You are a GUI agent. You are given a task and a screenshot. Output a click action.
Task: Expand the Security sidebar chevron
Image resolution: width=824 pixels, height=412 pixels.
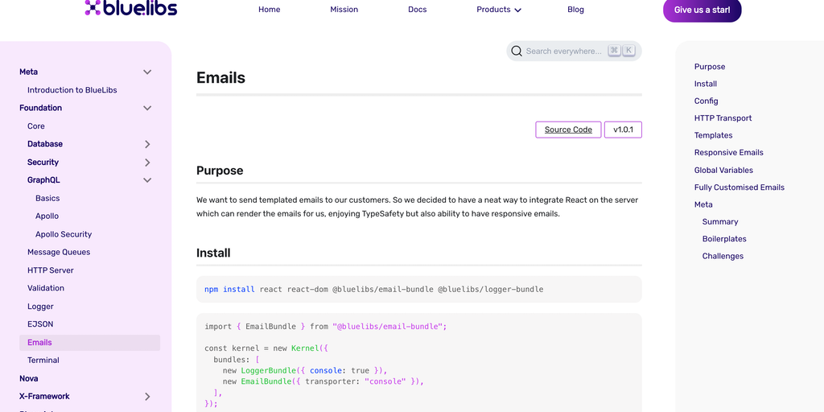pos(147,163)
